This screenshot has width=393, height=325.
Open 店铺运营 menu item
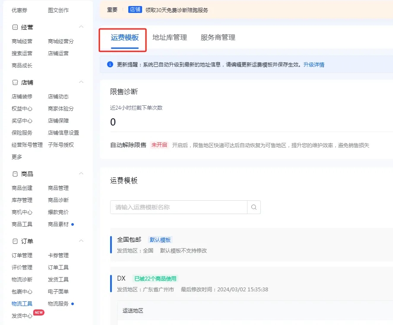coord(58,54)
